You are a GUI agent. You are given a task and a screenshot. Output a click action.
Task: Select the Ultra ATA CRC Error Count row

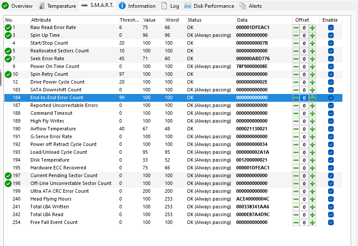click(x=59, y=191)
